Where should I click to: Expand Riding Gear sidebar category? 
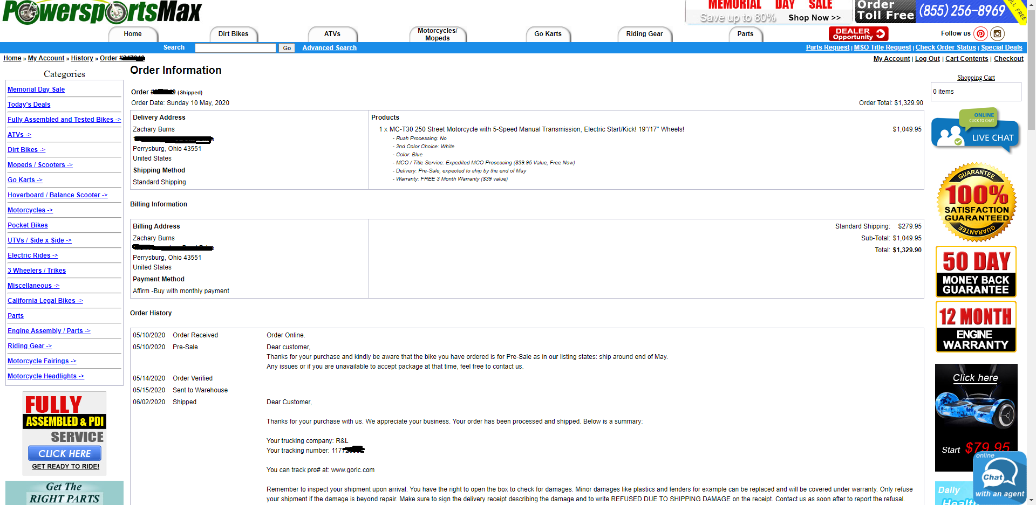click(x=30, y=346)
